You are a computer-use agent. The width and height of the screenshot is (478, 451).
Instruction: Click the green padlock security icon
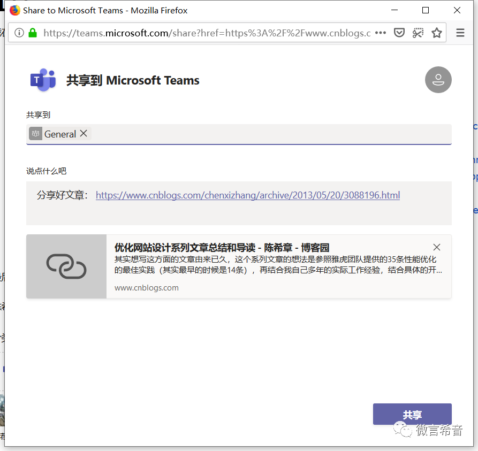33,33
